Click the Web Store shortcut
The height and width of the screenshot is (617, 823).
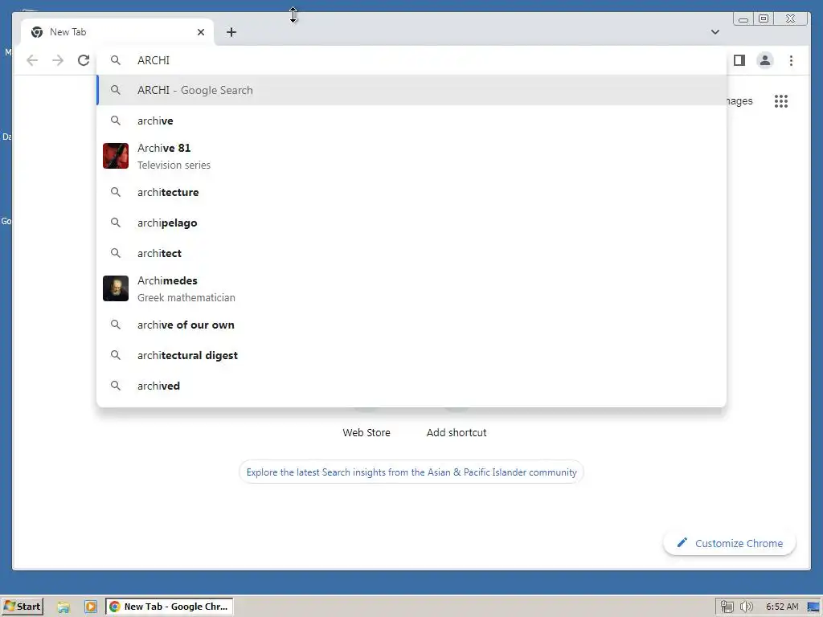[366, 432]
